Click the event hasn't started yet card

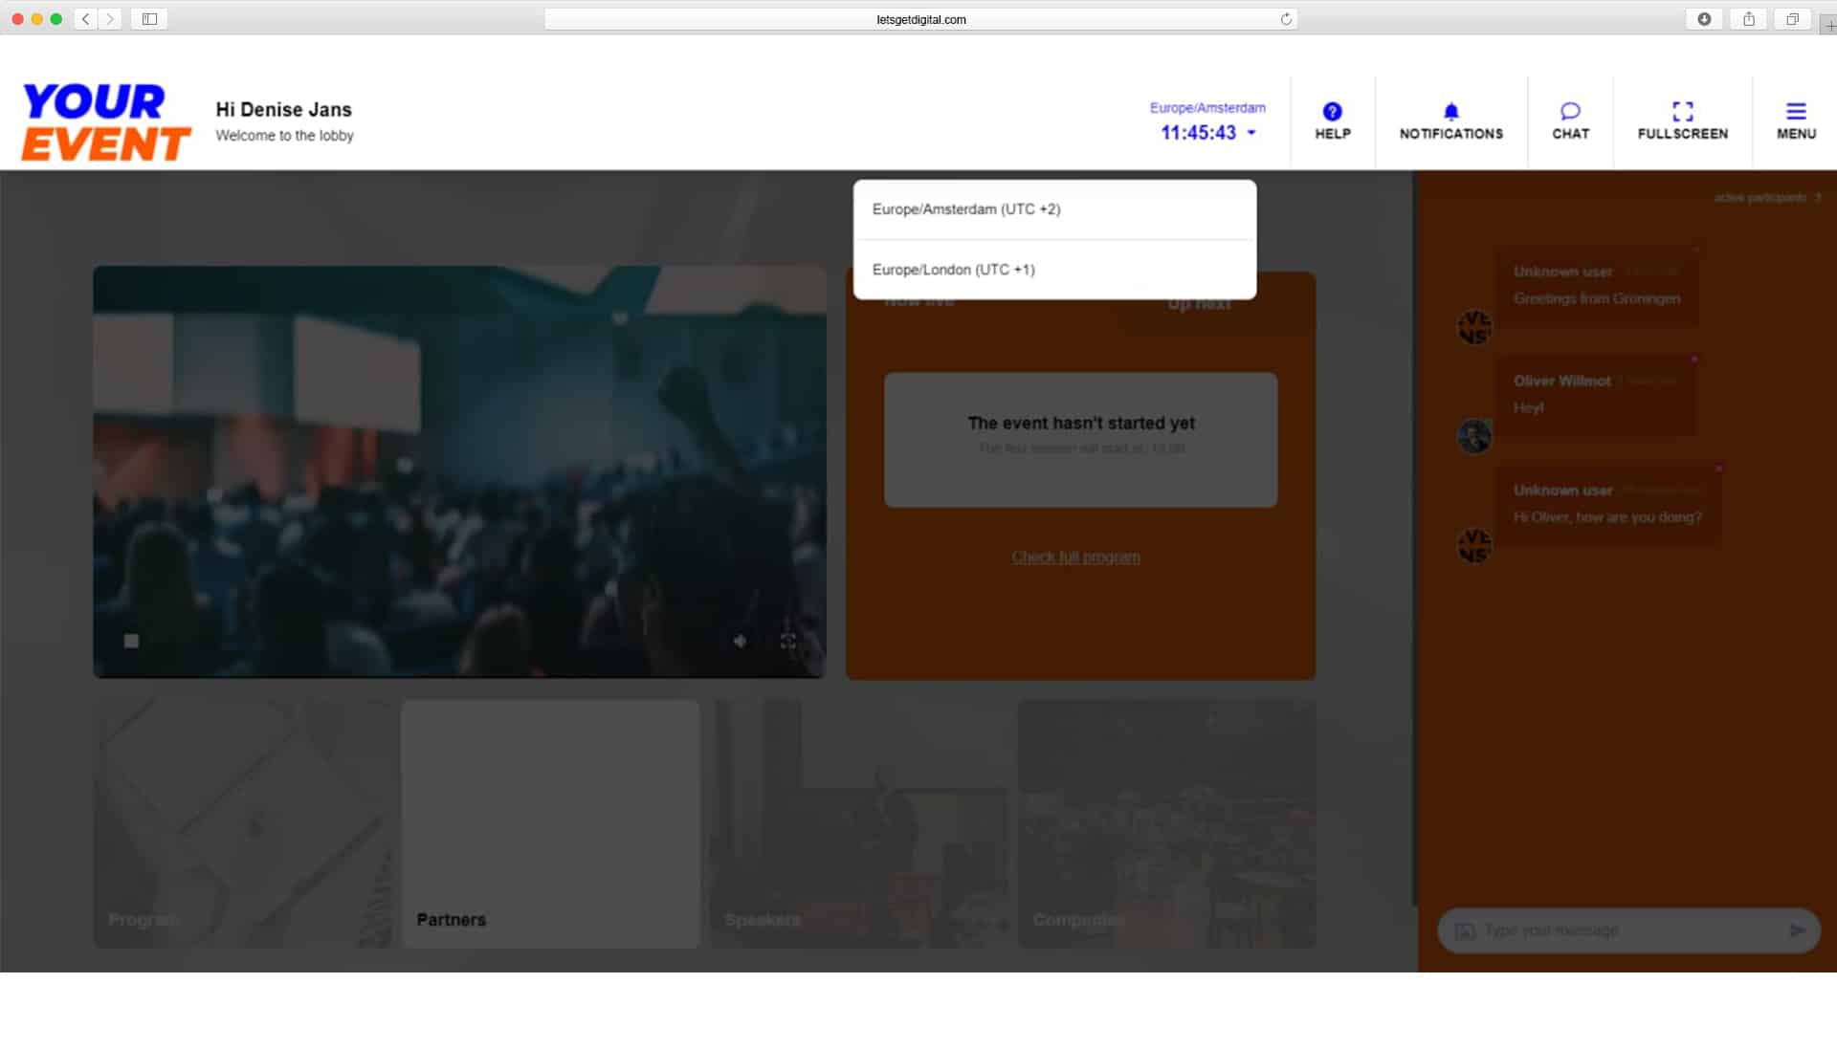pos(1080,440)
